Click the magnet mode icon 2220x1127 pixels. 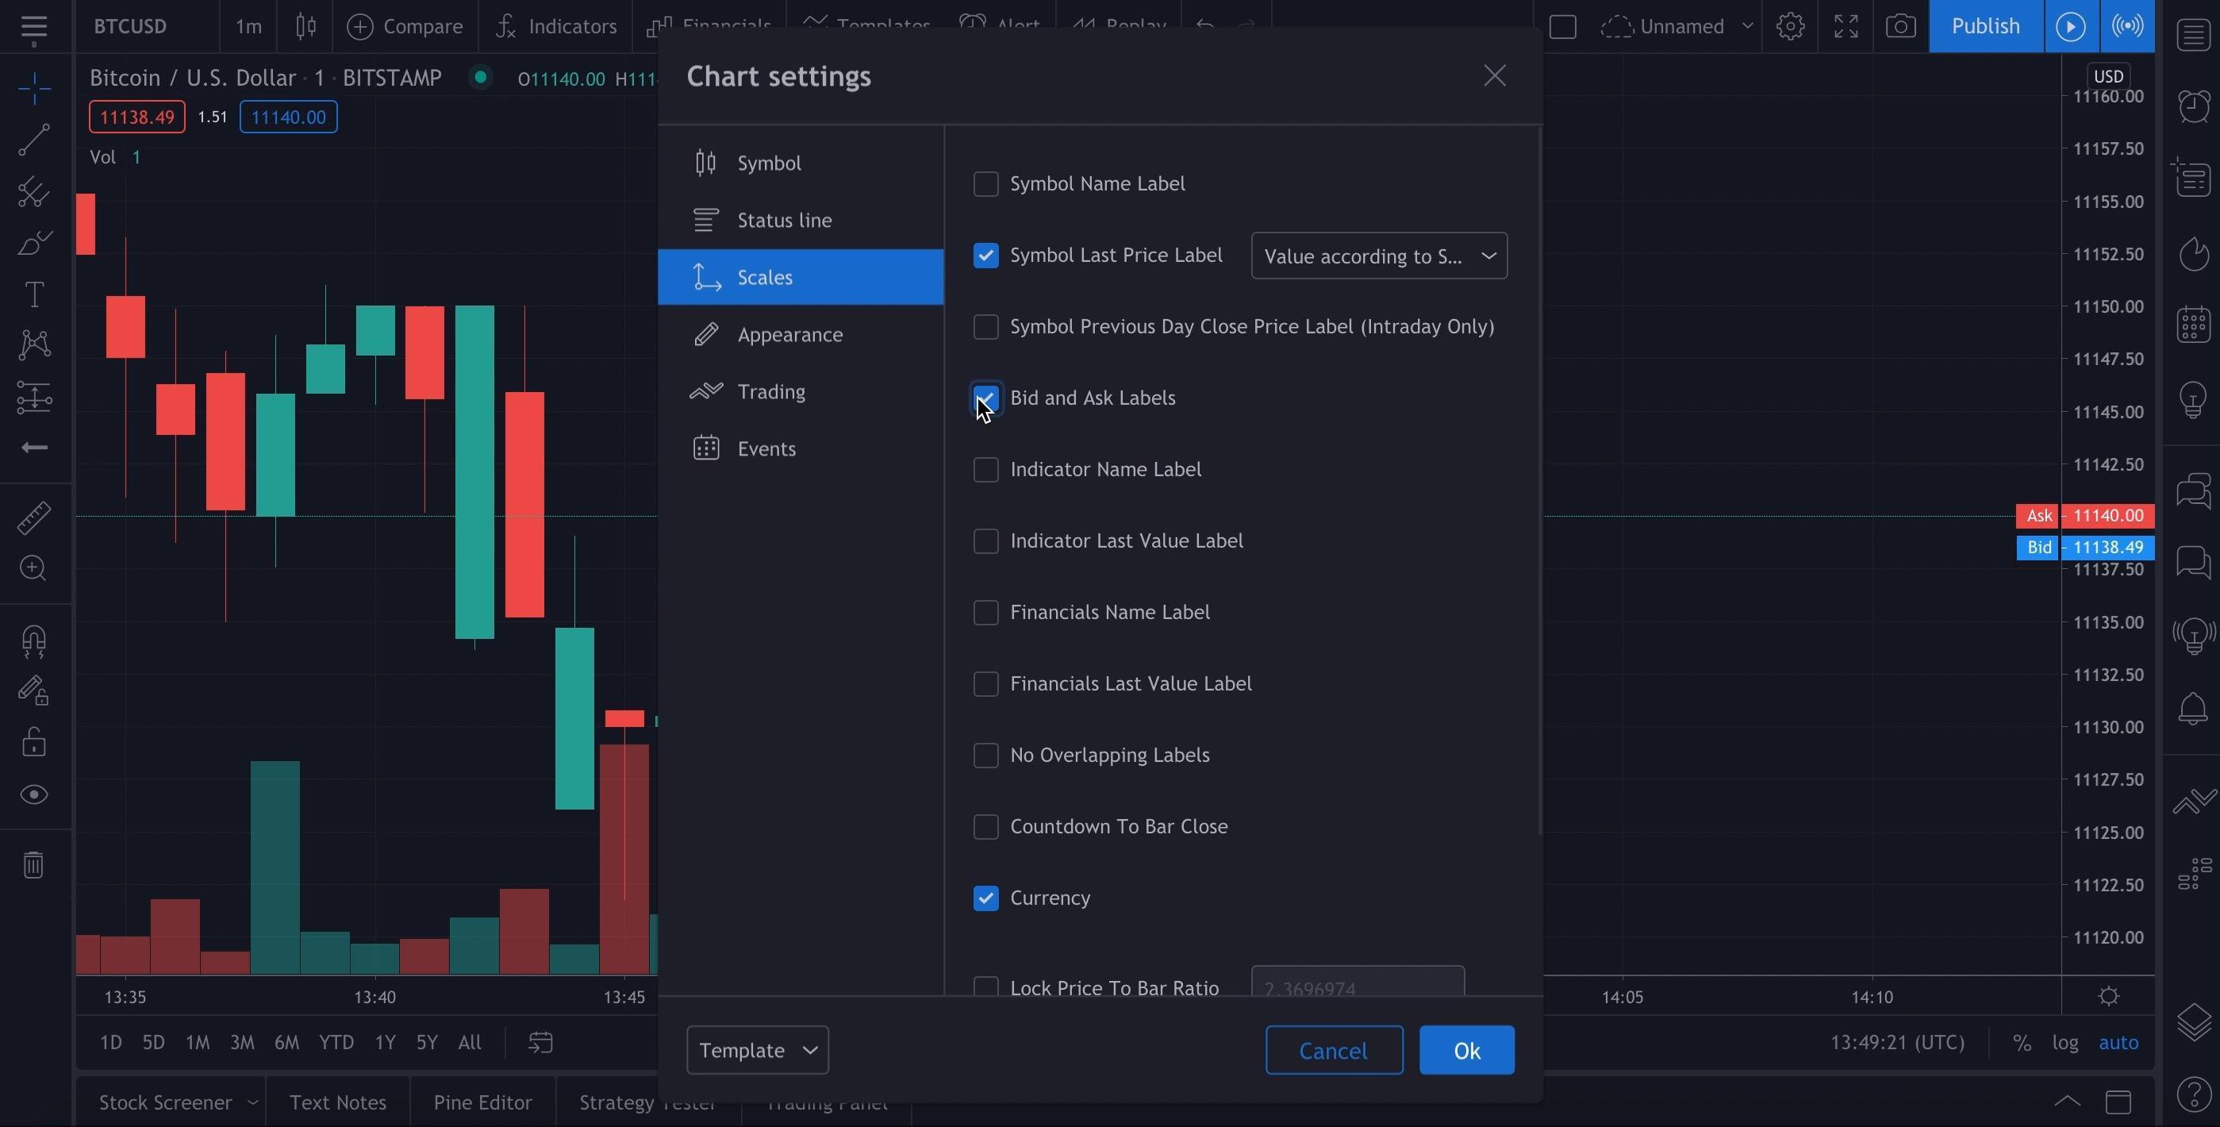pos(33,641)
